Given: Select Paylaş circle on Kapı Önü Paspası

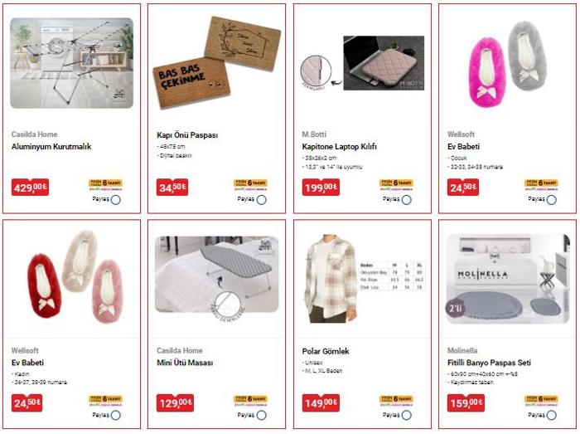Looking at the screenshot, I should 262,200.
